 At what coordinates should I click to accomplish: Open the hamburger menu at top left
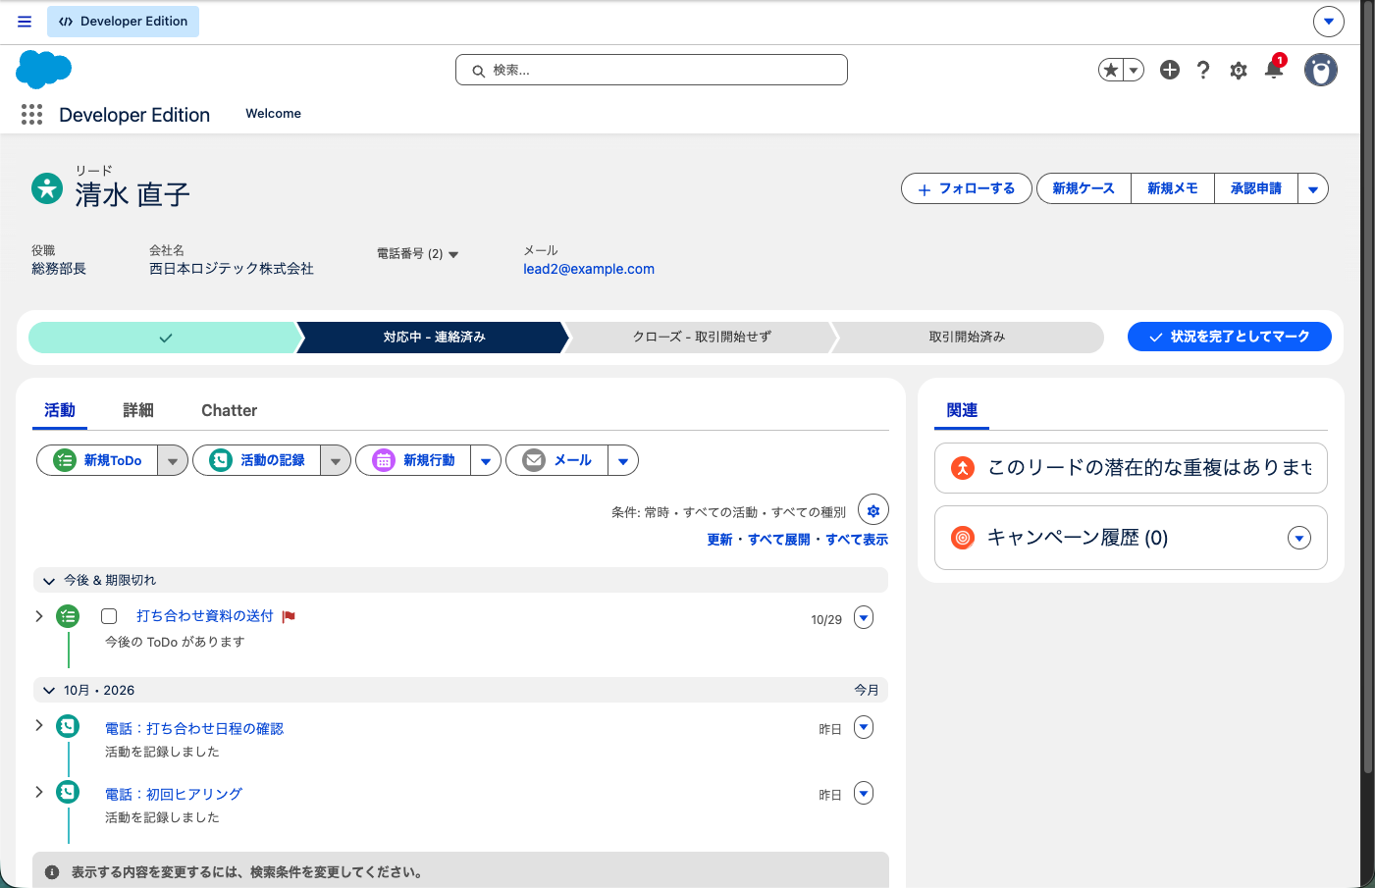coord(25,22)
